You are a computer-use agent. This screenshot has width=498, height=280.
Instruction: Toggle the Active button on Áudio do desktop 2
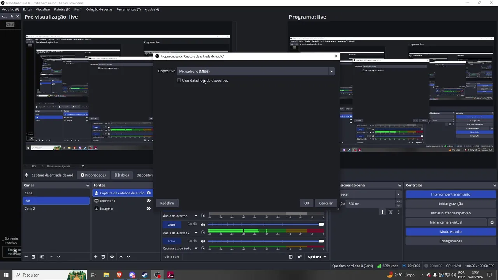pos(172,241)
